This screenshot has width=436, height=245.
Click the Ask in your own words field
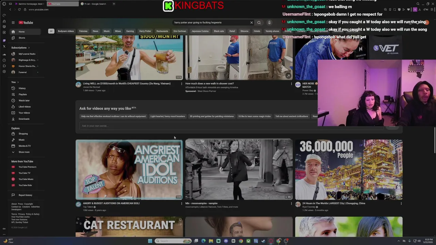tap(232, 126)
